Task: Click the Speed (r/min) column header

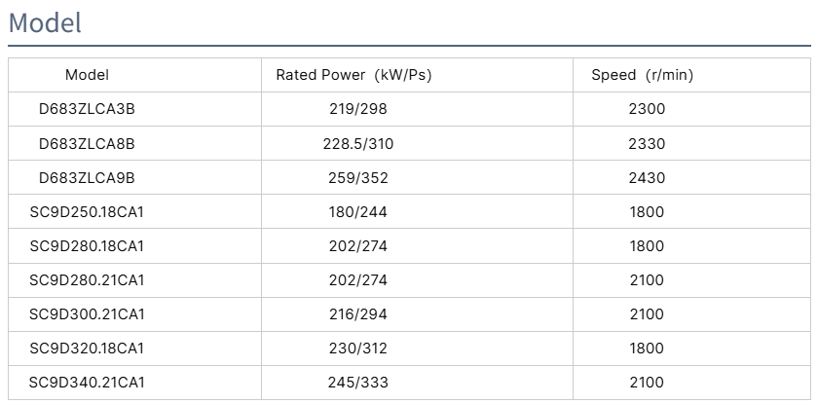Action: click(x=642, y=75)
